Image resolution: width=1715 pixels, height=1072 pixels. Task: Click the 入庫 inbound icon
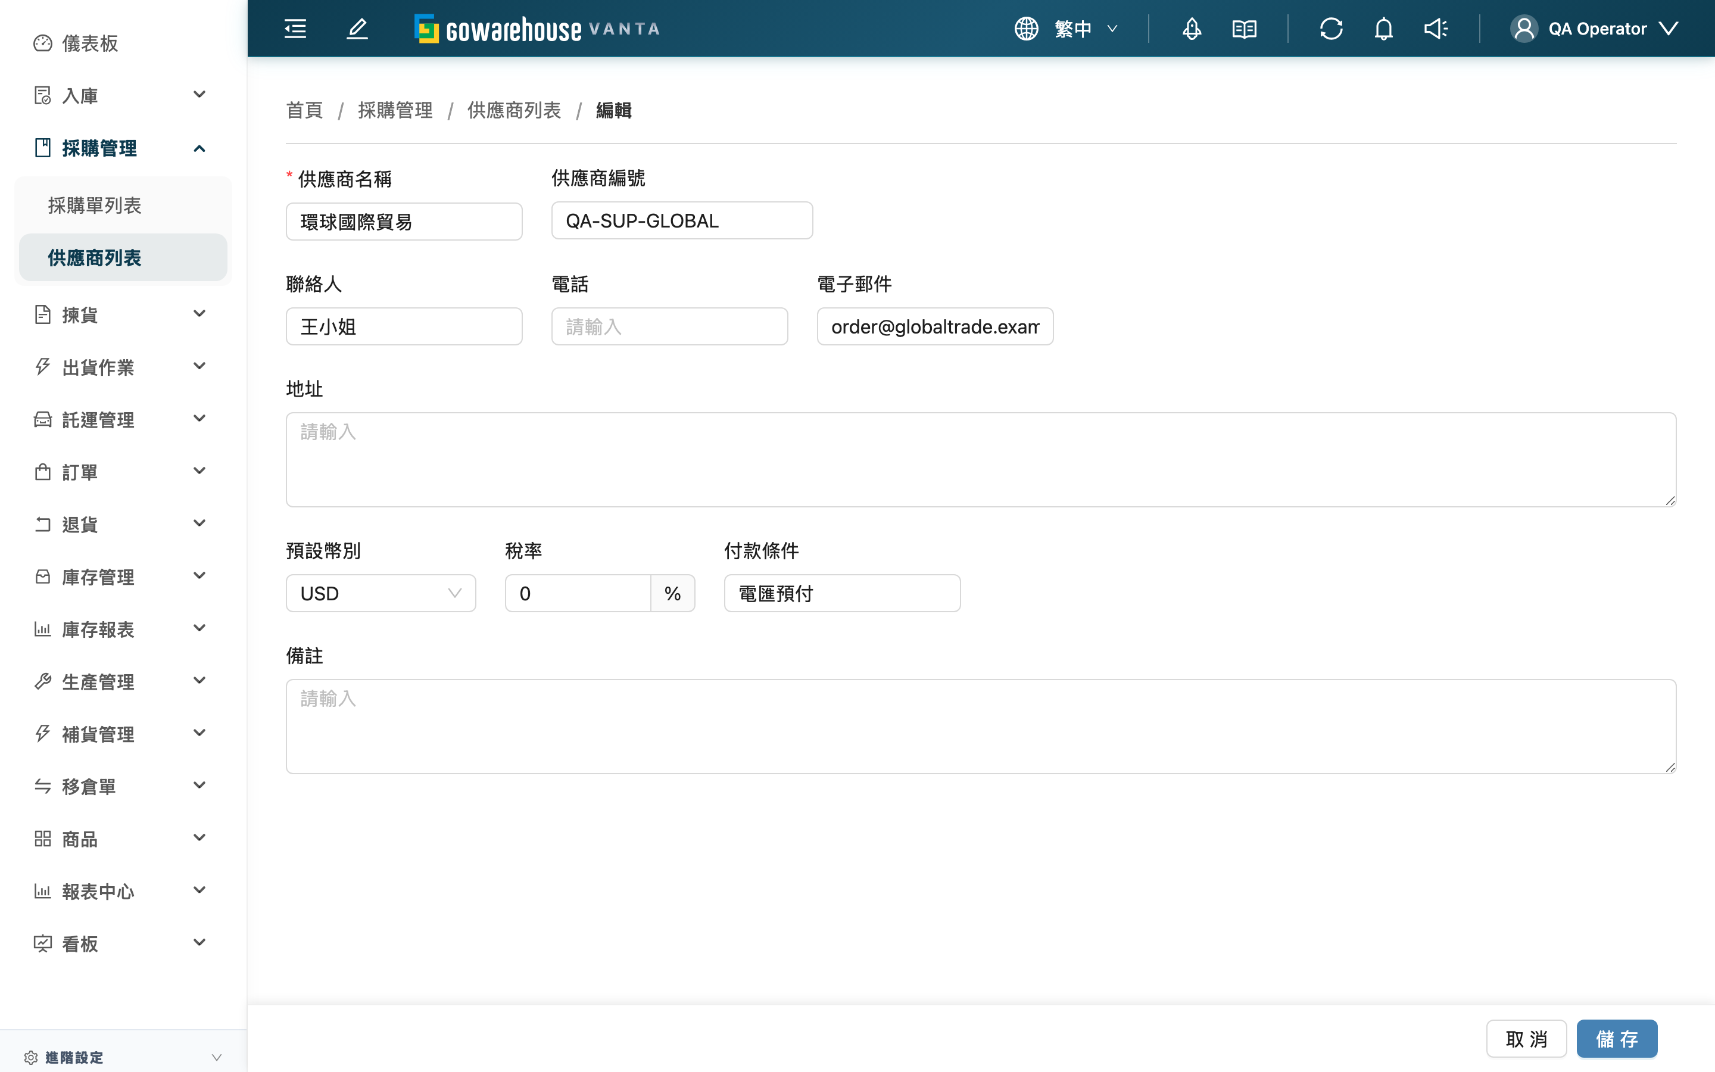42,95
